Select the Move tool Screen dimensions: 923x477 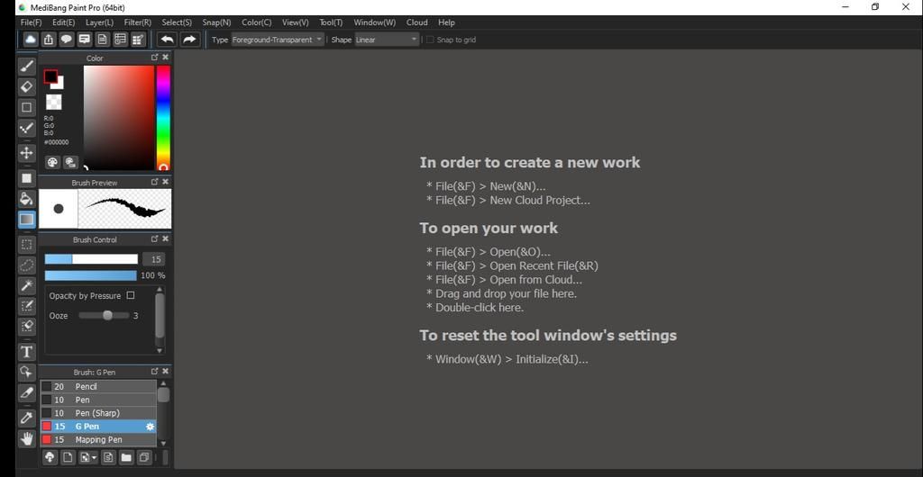(26, 153)
